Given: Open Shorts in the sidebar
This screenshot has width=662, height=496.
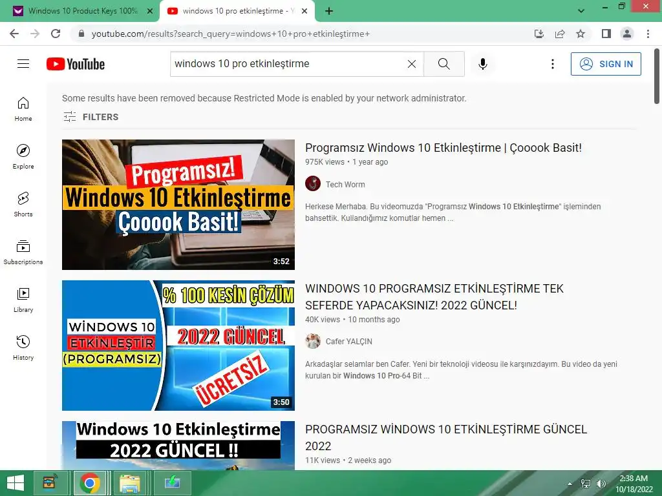Looking at the screenshot, I should point(23,205).
